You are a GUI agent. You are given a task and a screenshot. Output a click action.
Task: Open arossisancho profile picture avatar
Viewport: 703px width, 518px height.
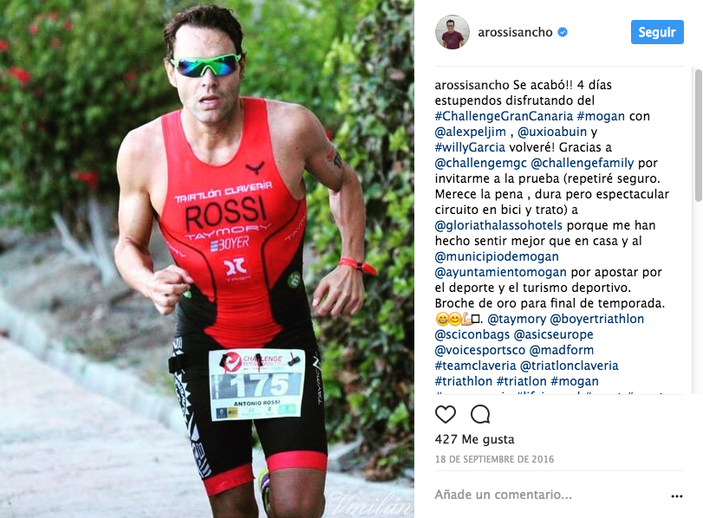[x=452, y=32]
